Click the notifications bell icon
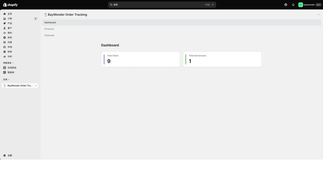The image size is (323, 182). (x=293, y=5)
